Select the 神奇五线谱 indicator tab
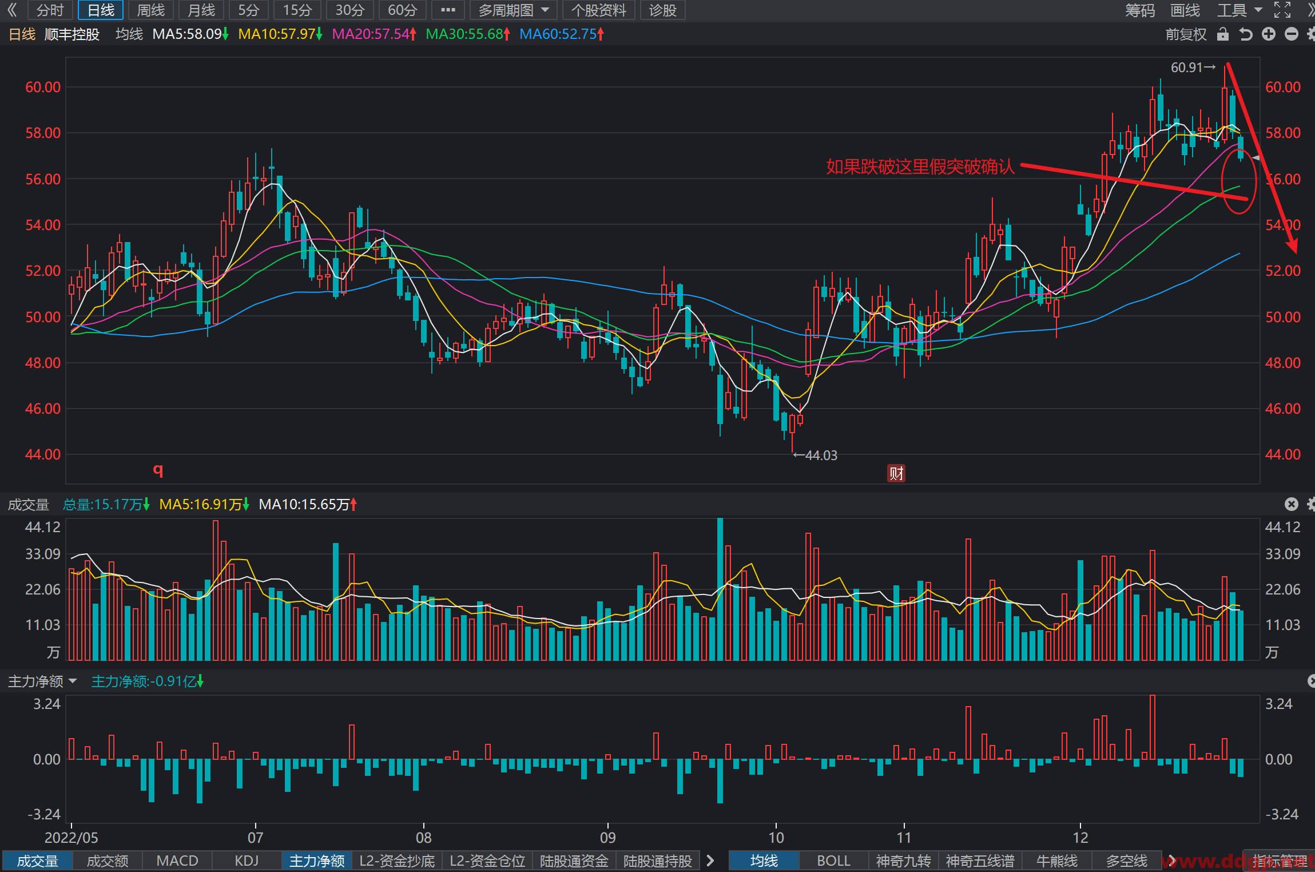Viewport: 1315px width, 872px height. pyautogui.click(x=980, y=861)
